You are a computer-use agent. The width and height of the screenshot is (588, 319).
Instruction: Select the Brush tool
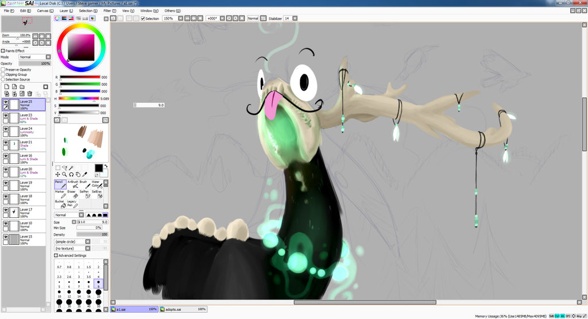[85, 185]
